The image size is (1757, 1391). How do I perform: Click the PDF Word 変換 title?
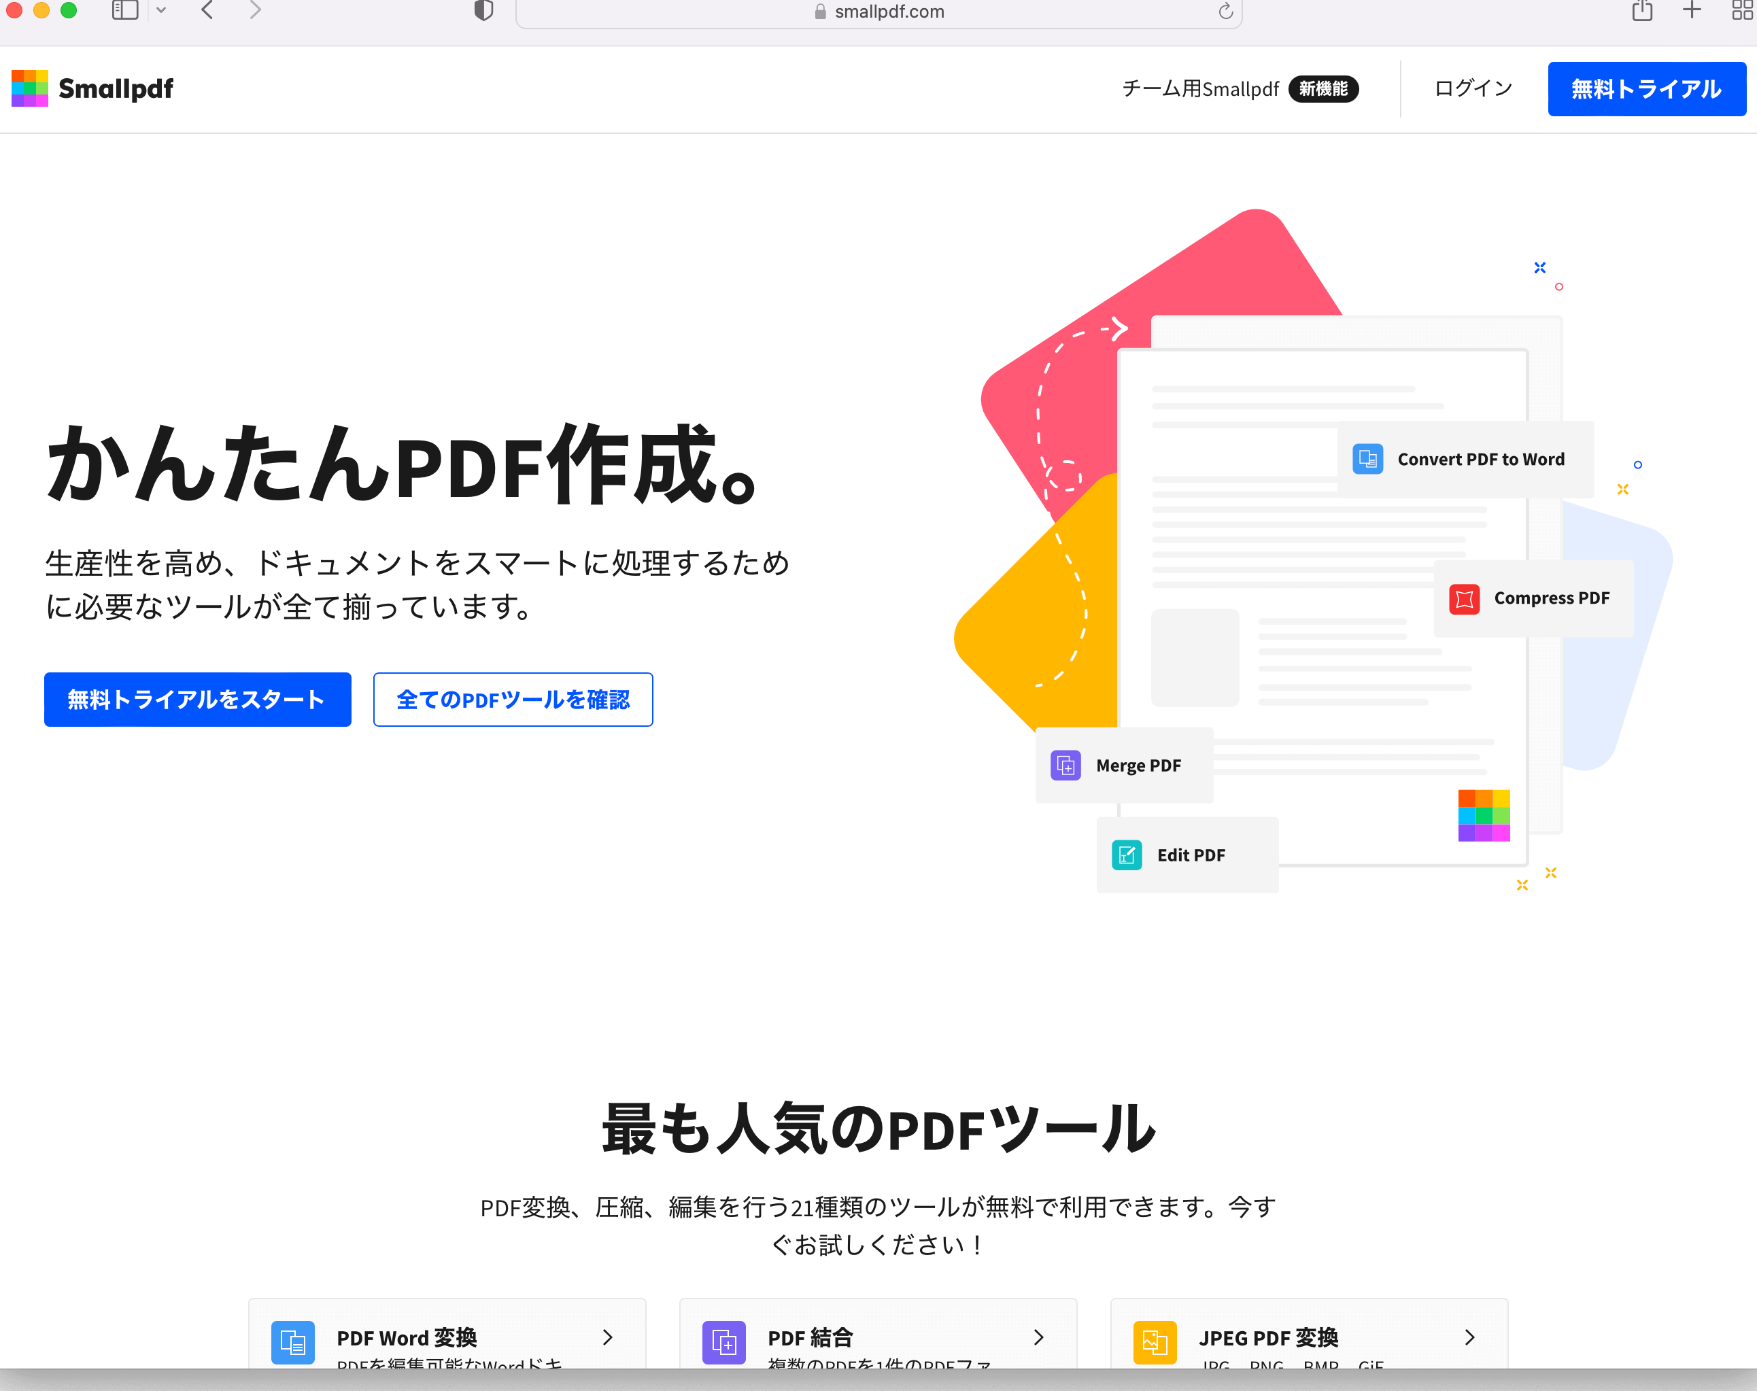[407, 1337]
